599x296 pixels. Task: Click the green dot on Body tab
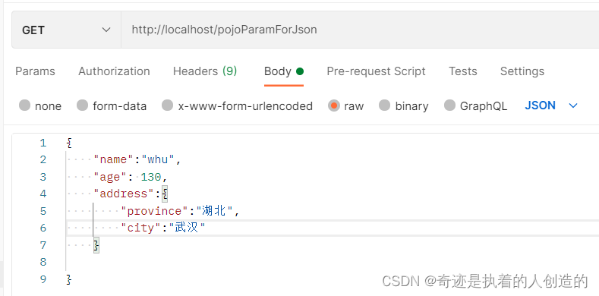tap(299, 71)
